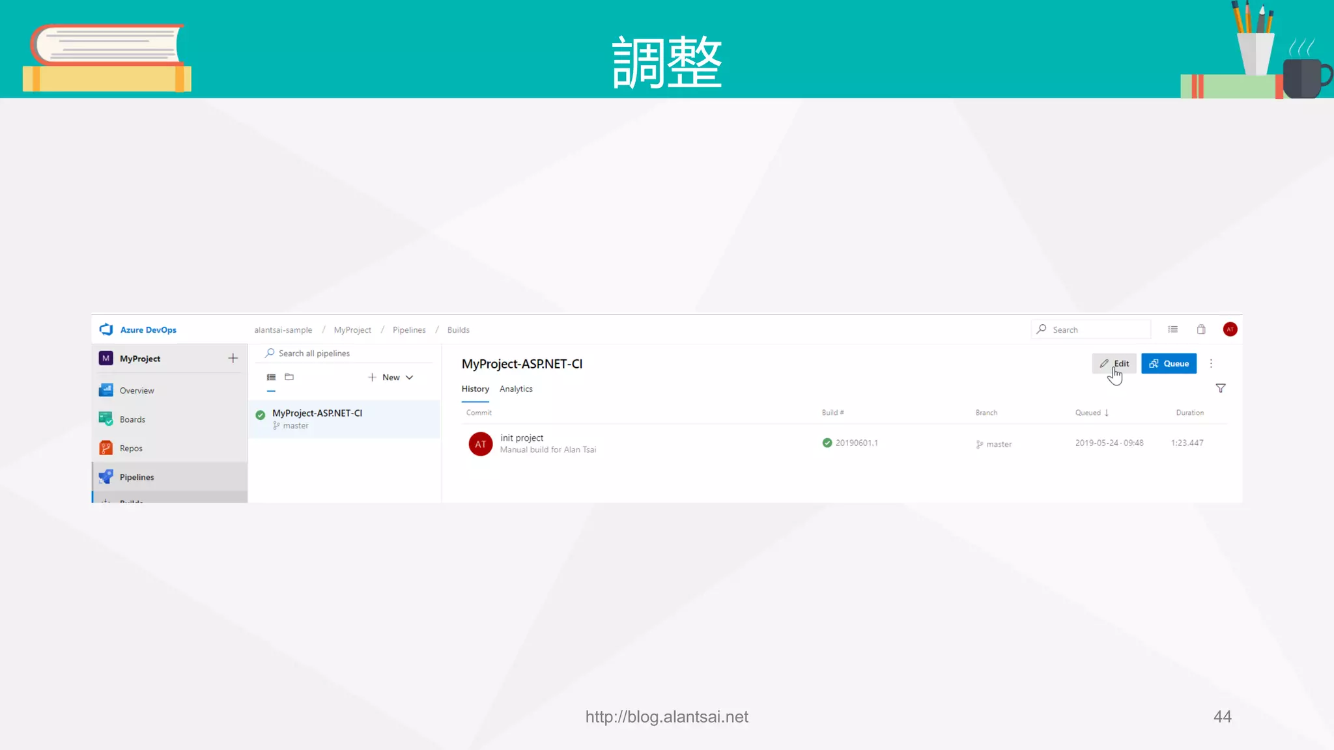
Task: Open the Azure DevOps home link
Action: (148, 330)
